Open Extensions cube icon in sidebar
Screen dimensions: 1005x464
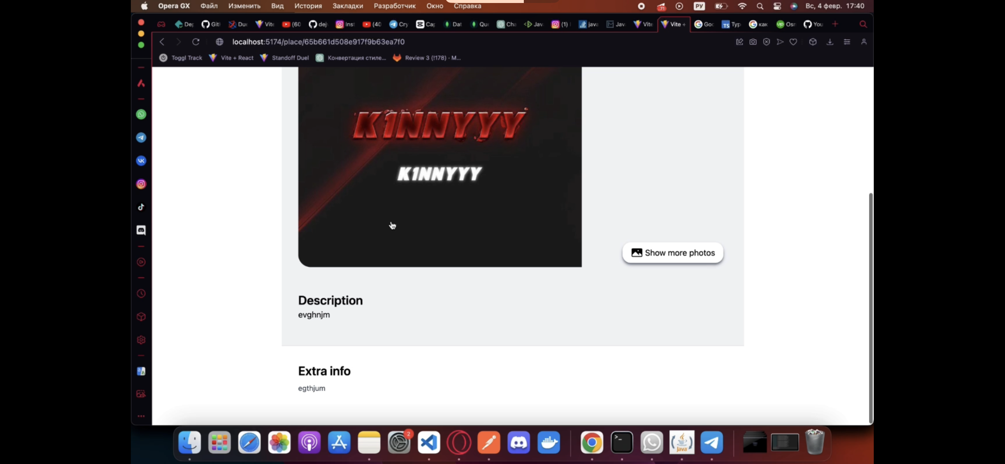tap(141, 316)
